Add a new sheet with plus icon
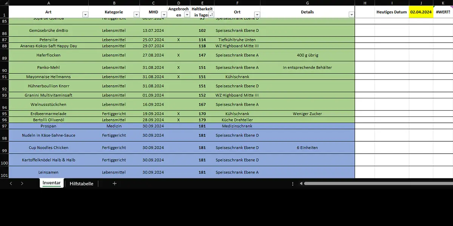 [115, 183]
